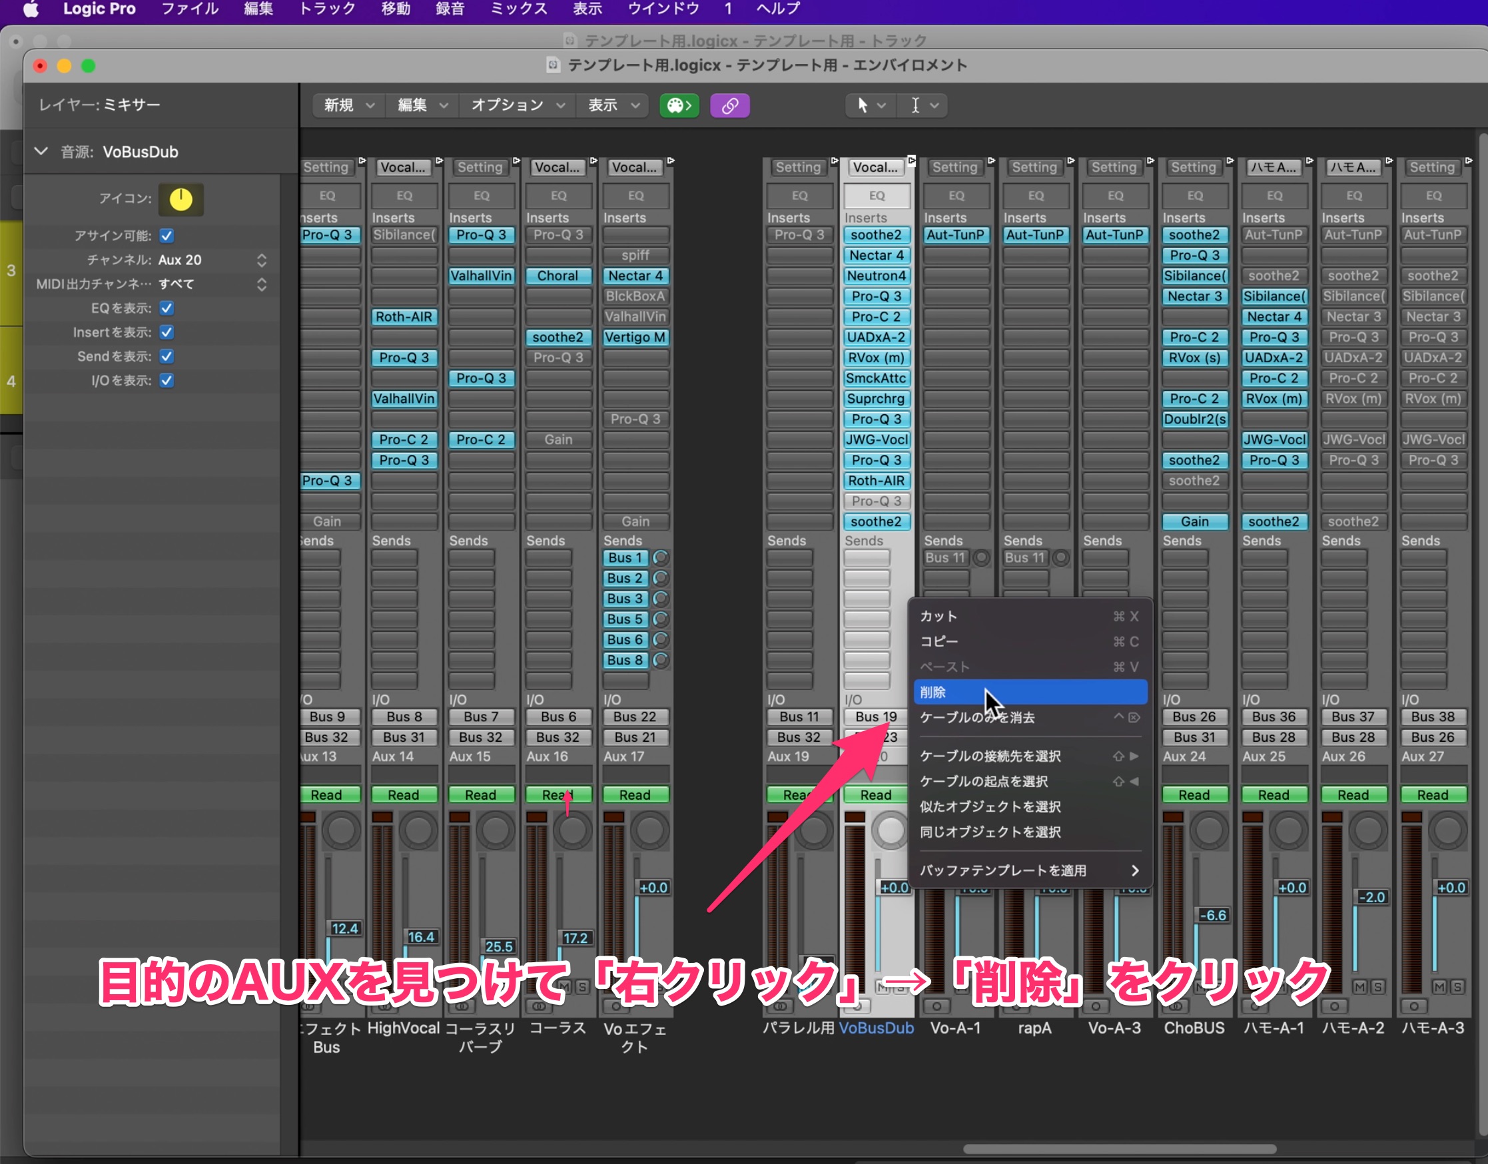Viewport: 1488px width, 1164px height.
Task: Open the オプション dropdown menu
Action: coord(518,106)
